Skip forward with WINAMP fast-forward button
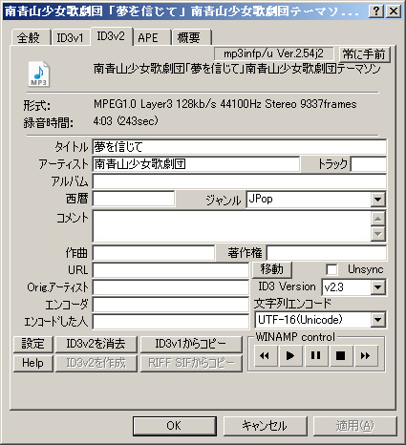The image size is (406, 445). (x=366, y=355)
